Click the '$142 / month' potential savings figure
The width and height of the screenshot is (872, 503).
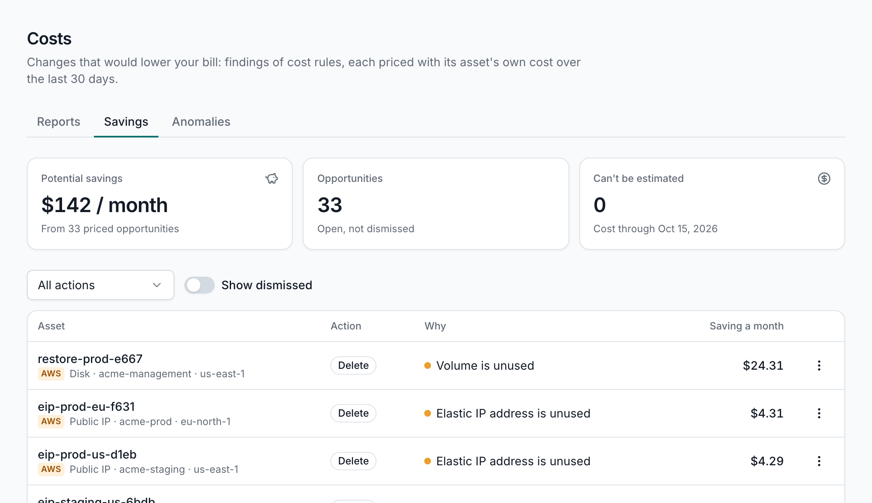[104, 205]
